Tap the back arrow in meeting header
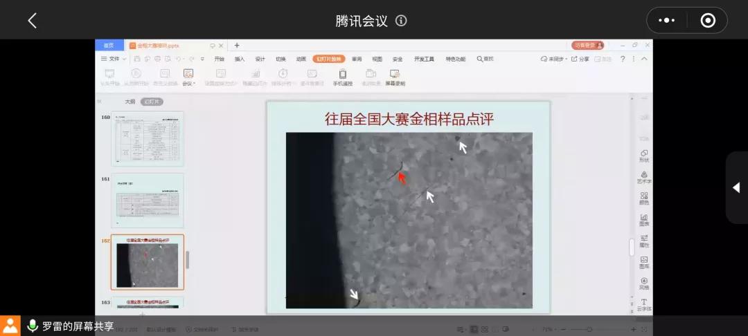The width and height of the screenshot is (748, 336). click(x=32, y=21)
